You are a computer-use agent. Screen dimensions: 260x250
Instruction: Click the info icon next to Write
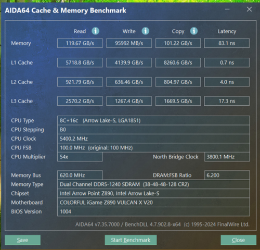(145, 31)
